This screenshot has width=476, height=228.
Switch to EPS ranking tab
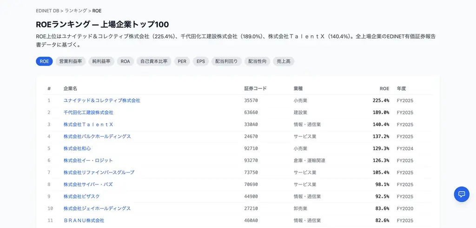point(201,61)
